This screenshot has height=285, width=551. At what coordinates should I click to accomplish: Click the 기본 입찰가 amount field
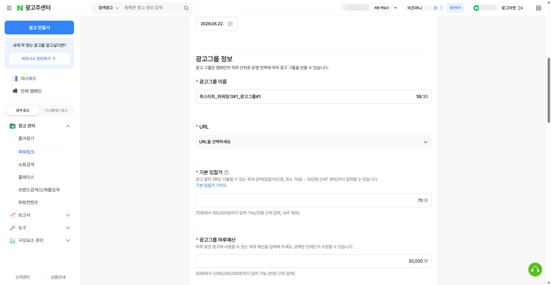[x=313, y=200]
